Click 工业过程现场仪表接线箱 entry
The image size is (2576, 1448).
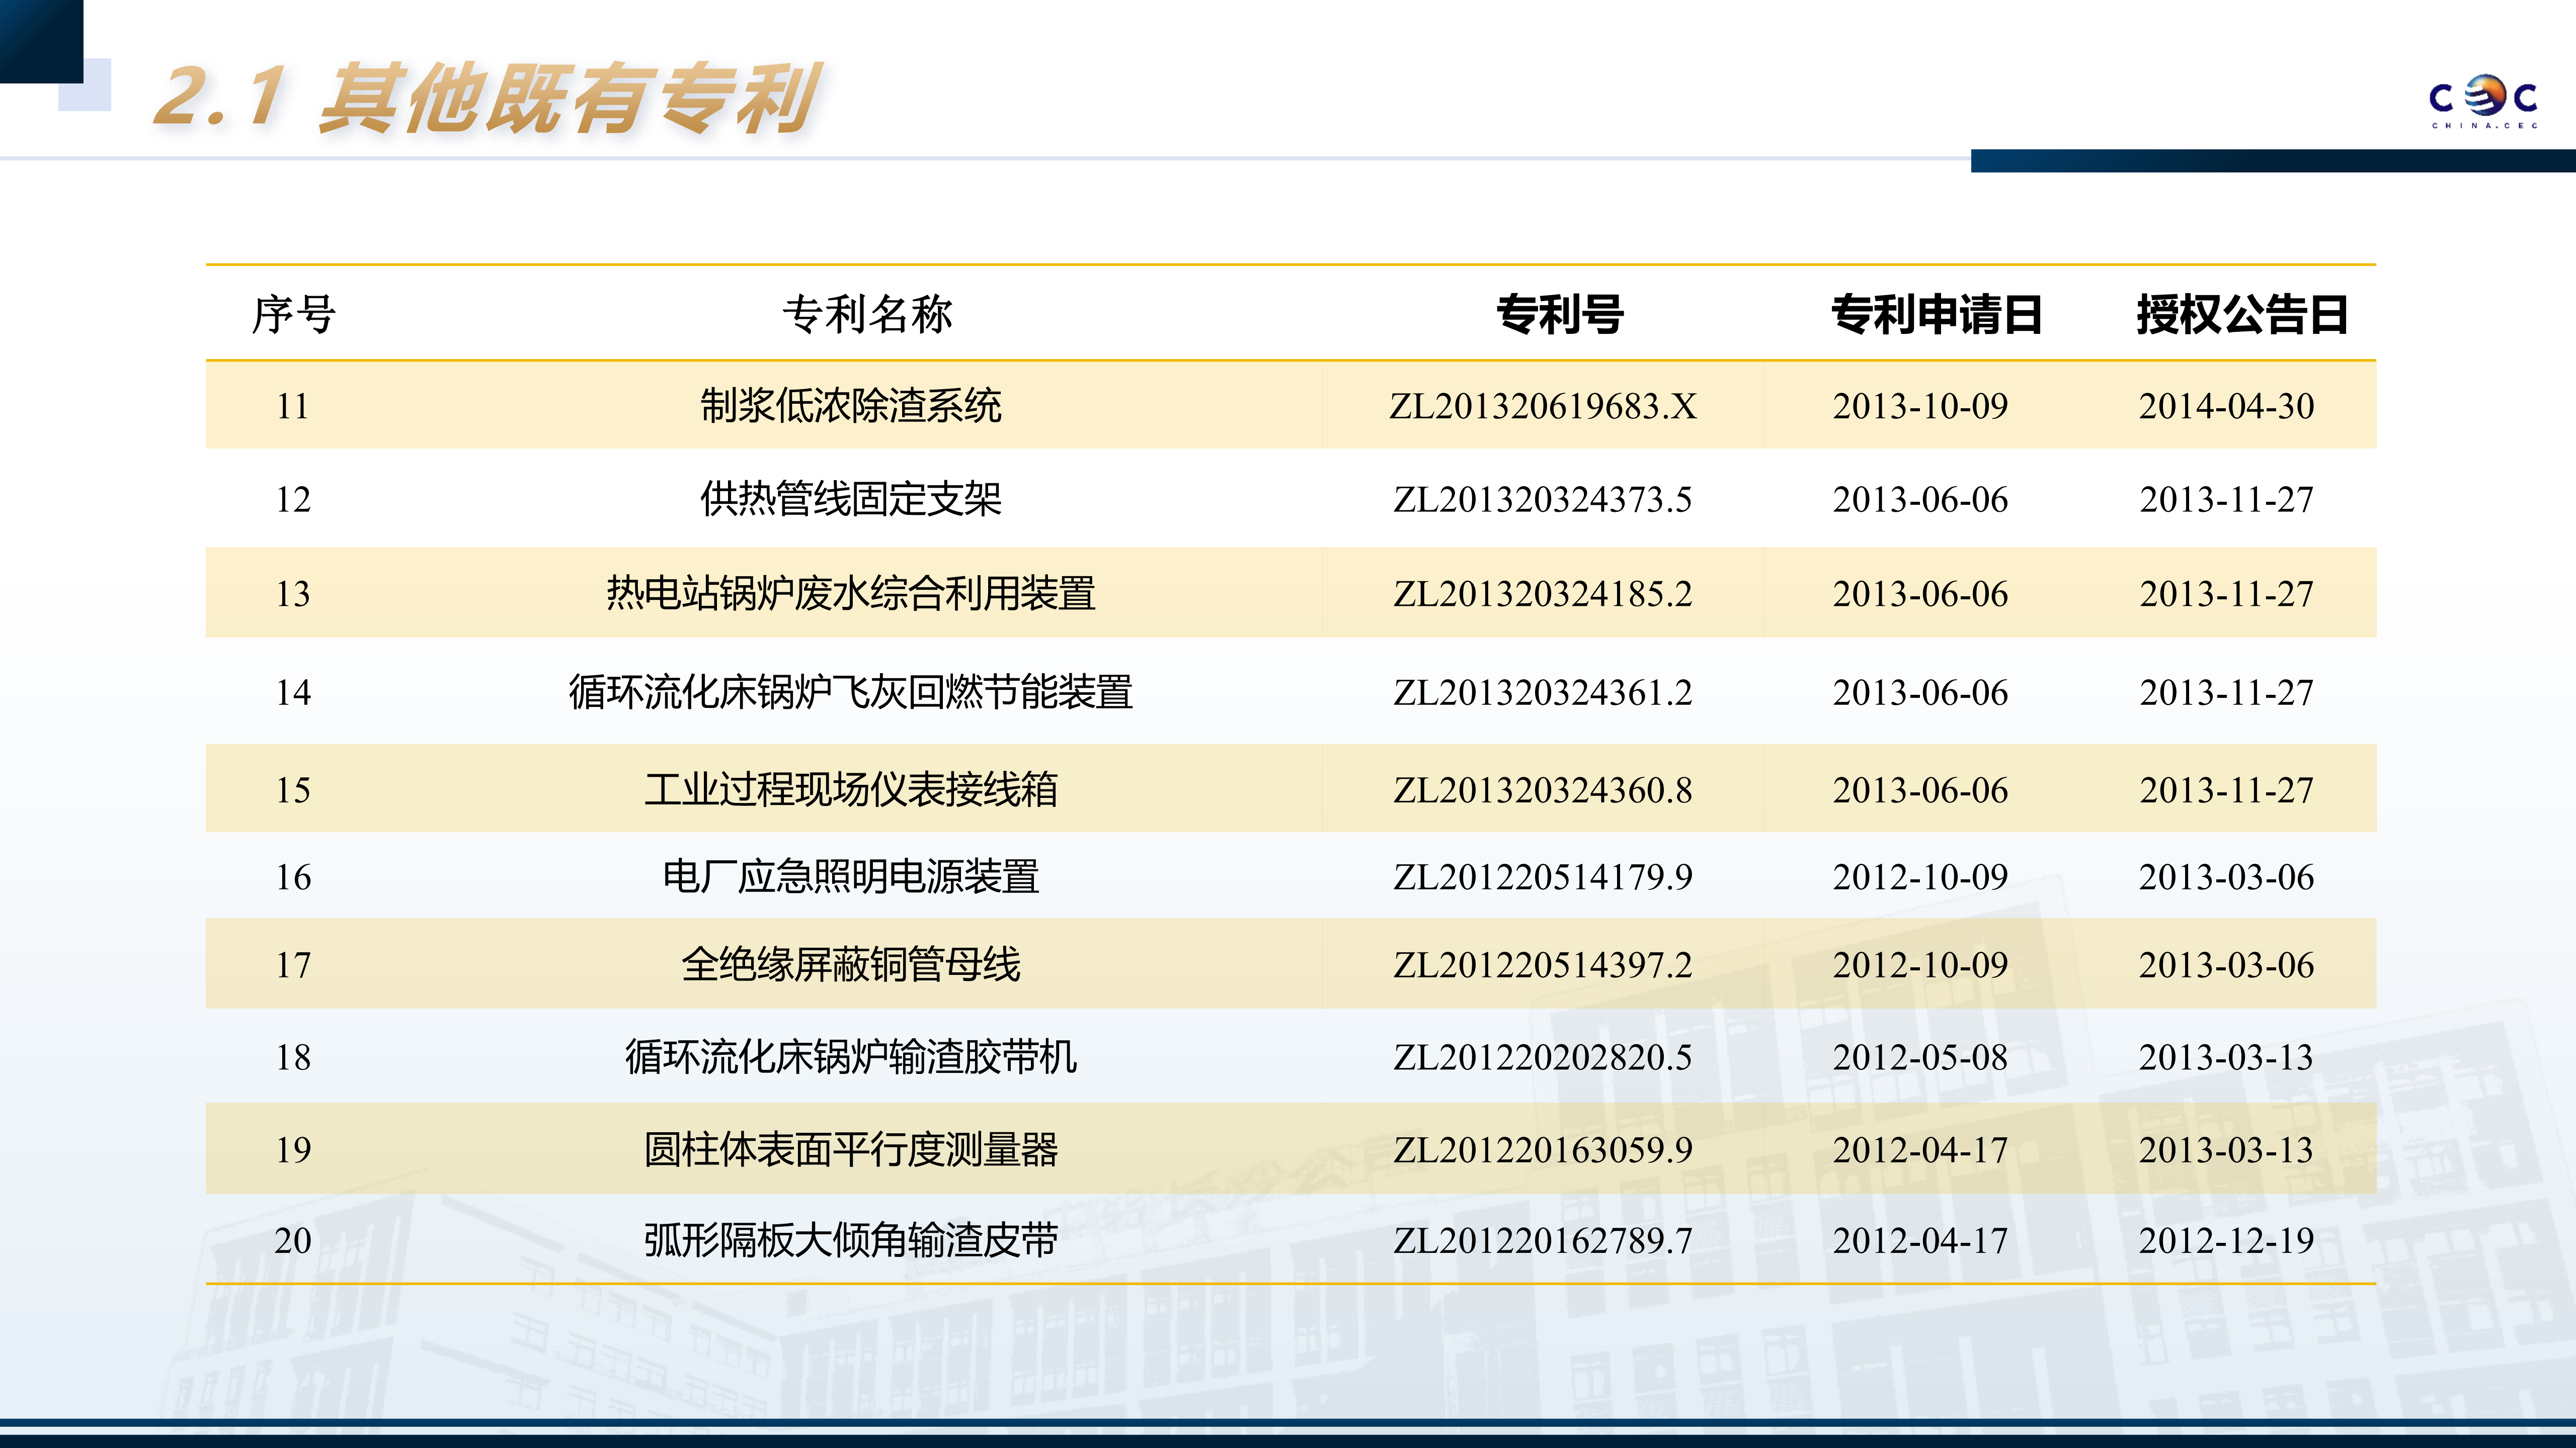[850, 790]
